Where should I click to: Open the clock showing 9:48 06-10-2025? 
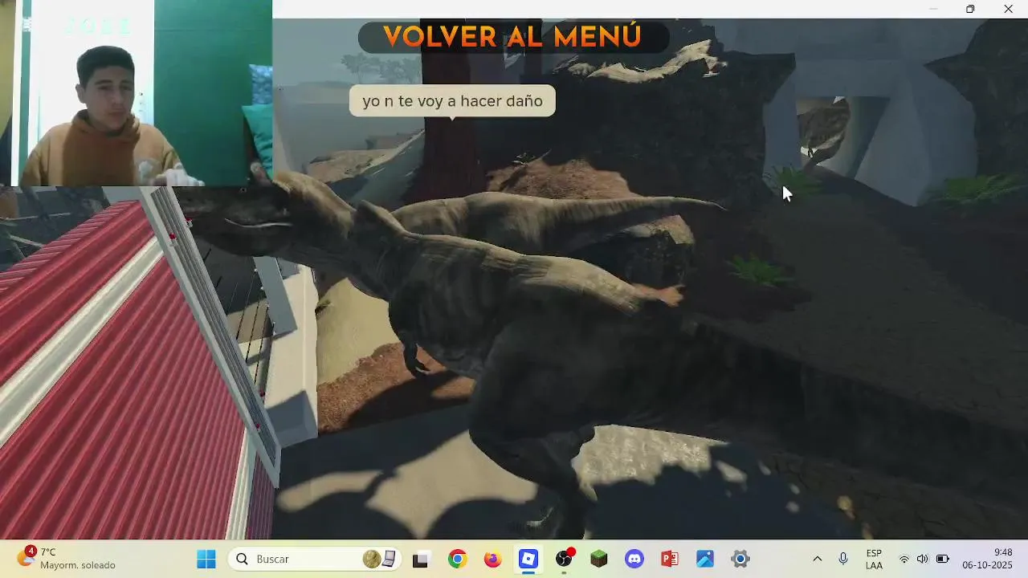[x=988, y=559]
